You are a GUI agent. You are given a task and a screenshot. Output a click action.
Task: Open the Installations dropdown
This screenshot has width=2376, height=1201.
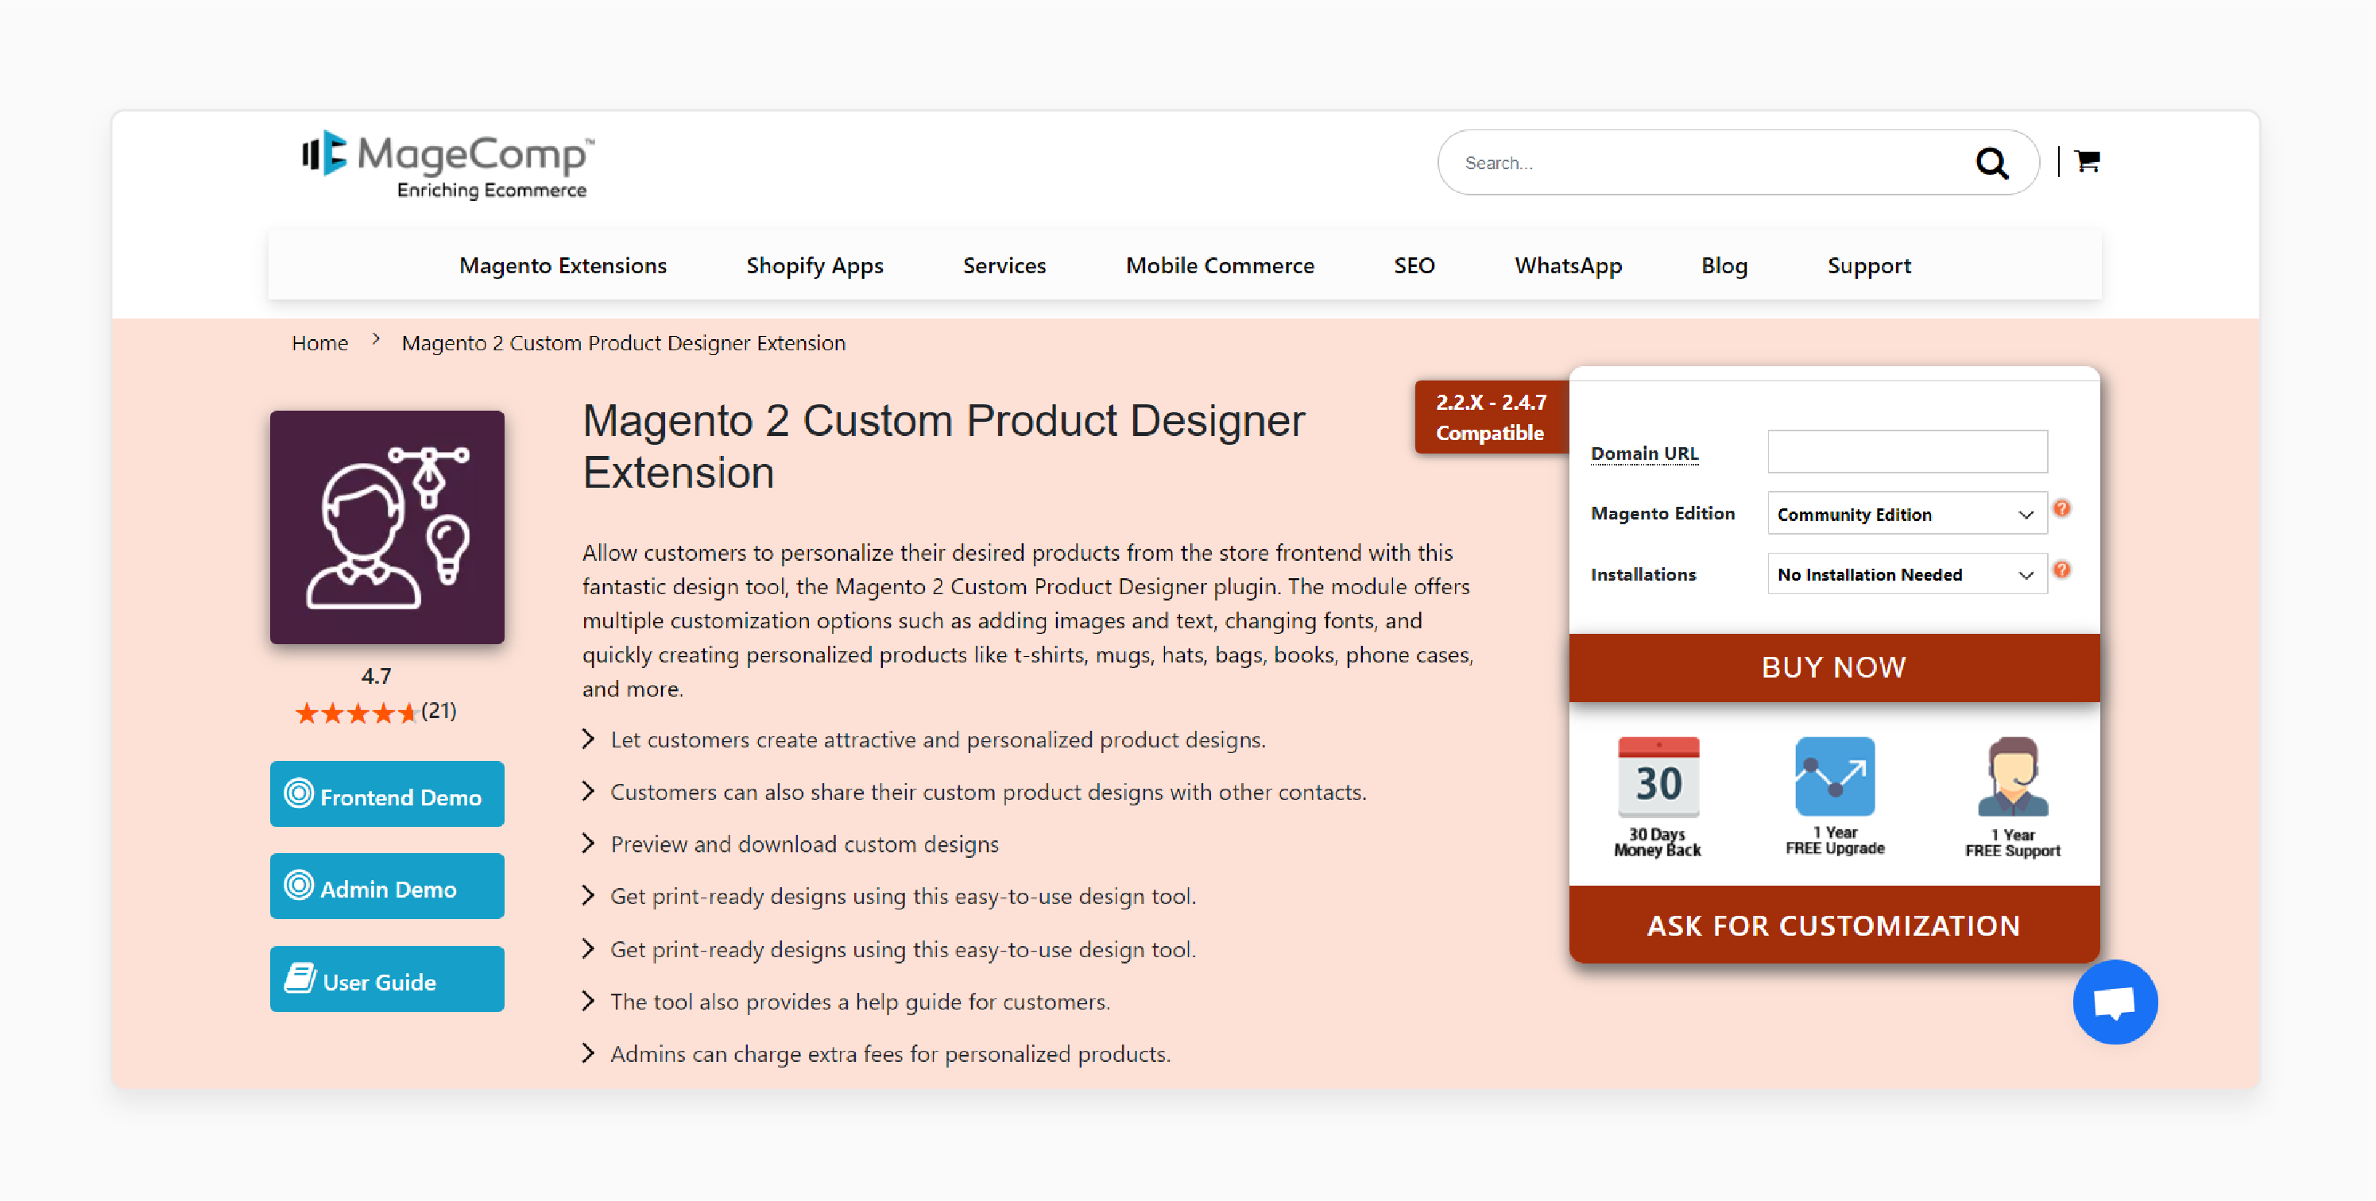point(1906,574)
